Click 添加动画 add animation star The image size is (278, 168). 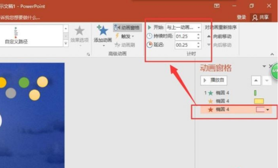(103, 30)
